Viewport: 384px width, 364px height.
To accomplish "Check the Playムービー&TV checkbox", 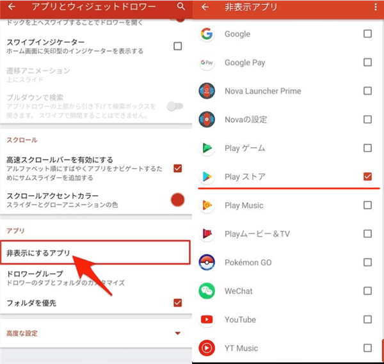I will [x=367, y=233].
